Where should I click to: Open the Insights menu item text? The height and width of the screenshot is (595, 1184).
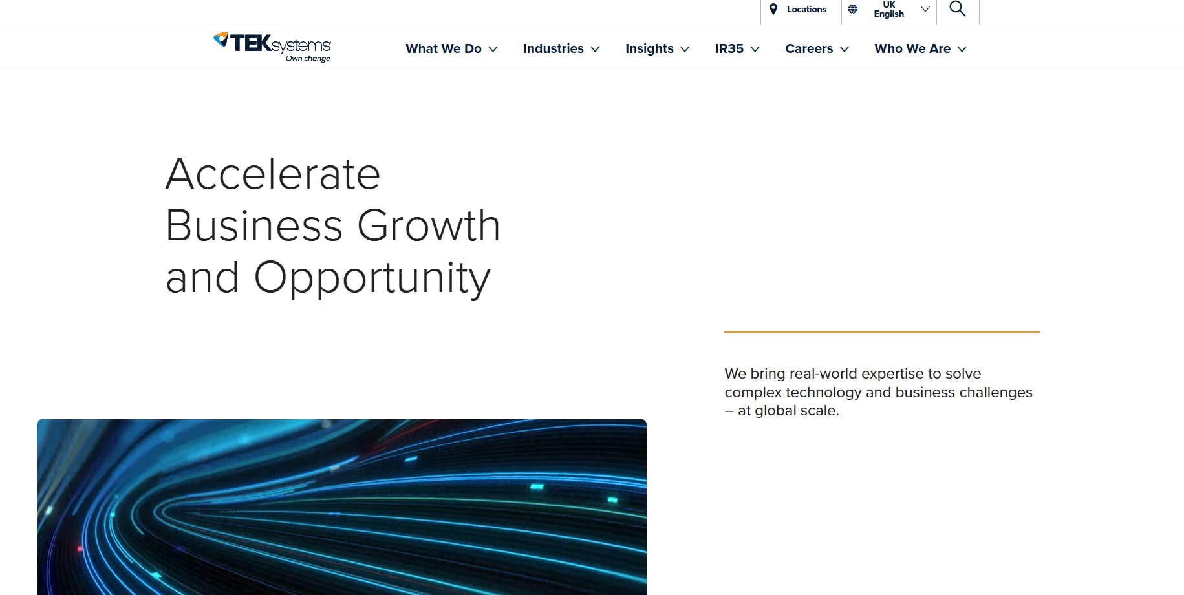tap(649, 48)
